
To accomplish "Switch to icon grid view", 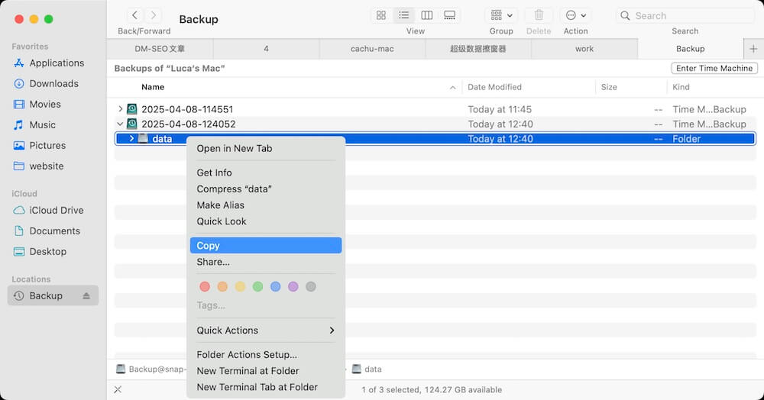I will point(381,15).
